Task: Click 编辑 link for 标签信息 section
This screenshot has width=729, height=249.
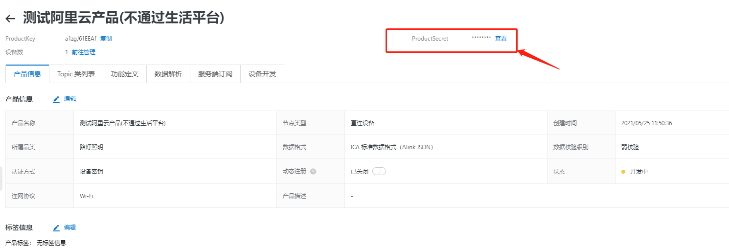Action: tap(70, 227)
